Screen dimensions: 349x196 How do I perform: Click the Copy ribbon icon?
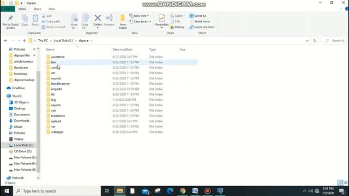click(25, 20)
